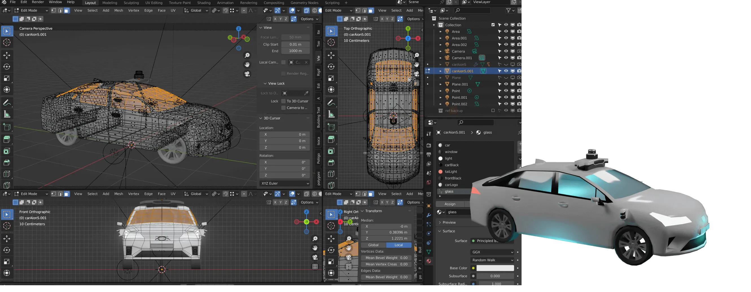The height and width of the screenshot is (292, 751).
Task: Open the outliner filter funnel icon
Action: click(x=509, y=10)
